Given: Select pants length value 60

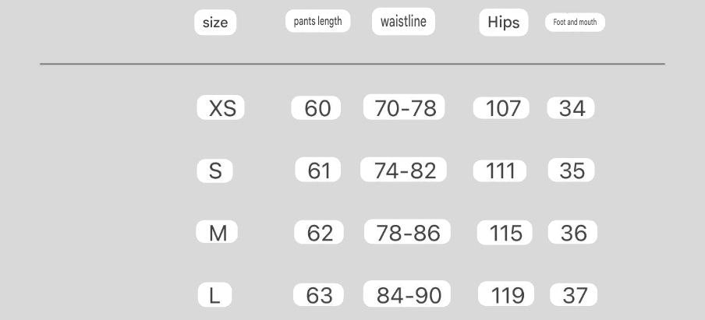Looking at the screenshot, I should tap(317, 108).
